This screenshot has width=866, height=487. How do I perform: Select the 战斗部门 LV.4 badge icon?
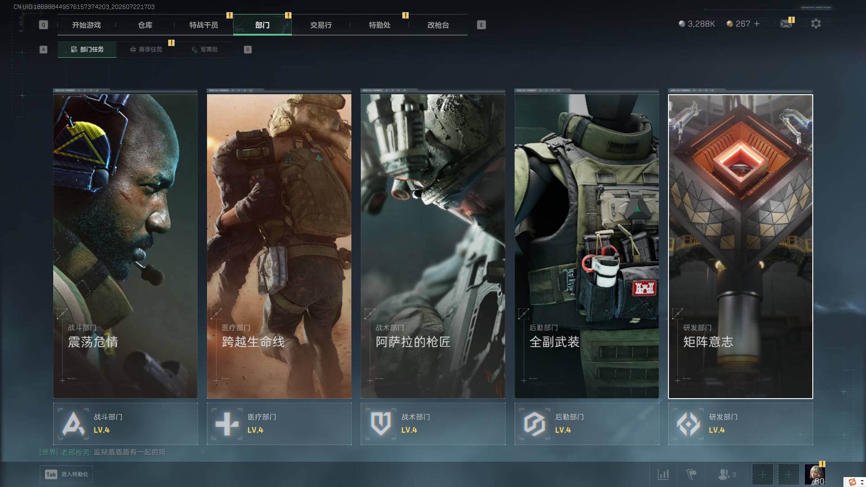[74, 424]
